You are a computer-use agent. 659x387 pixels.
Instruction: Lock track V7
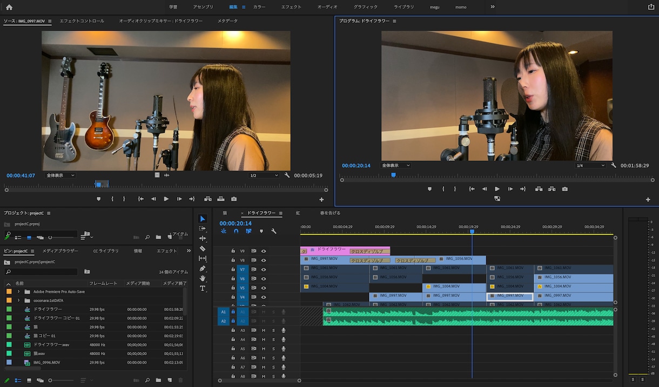pyautogui.click(x=233, y=269)
